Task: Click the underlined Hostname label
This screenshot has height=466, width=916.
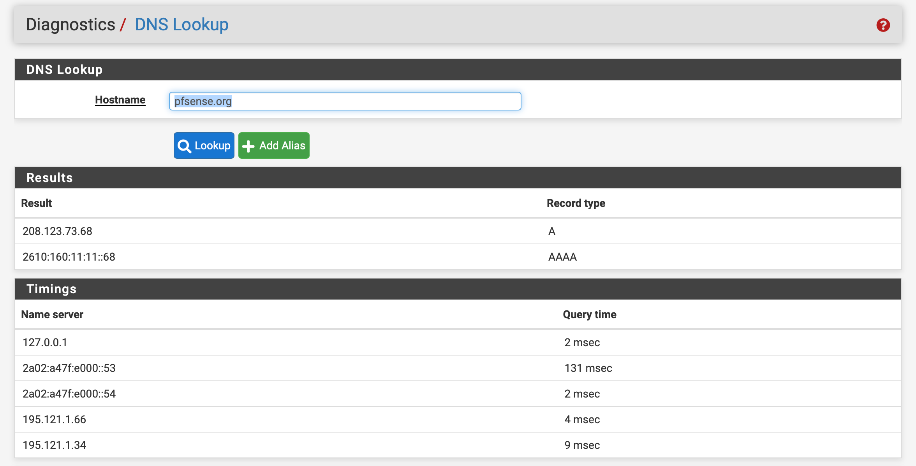Action: pyautogui.click(x=120, y=100)
